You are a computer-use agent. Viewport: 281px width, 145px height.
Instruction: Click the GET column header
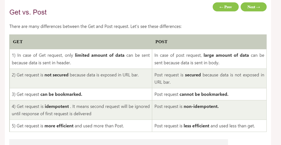(x=18, y=42)
